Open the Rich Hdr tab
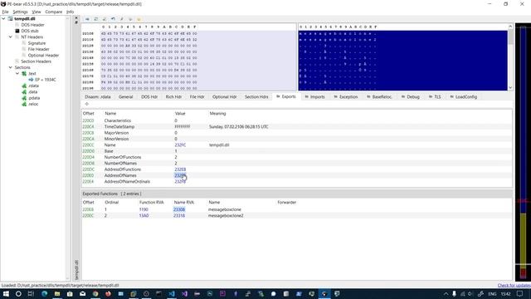 (173, 96)
